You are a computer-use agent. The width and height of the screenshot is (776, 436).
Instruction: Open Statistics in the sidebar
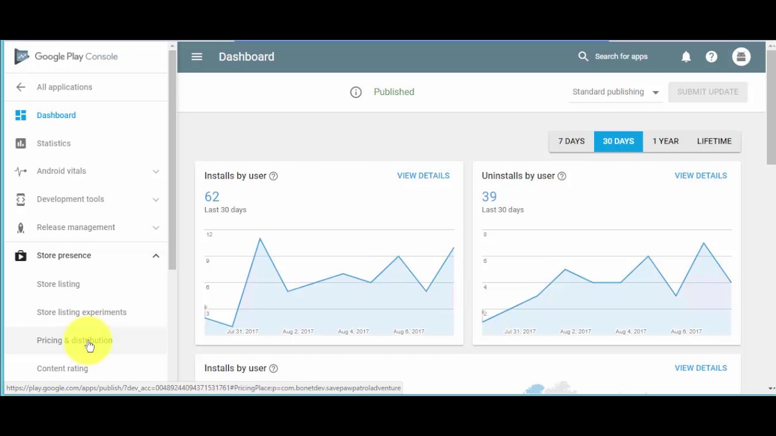(54, 144)
